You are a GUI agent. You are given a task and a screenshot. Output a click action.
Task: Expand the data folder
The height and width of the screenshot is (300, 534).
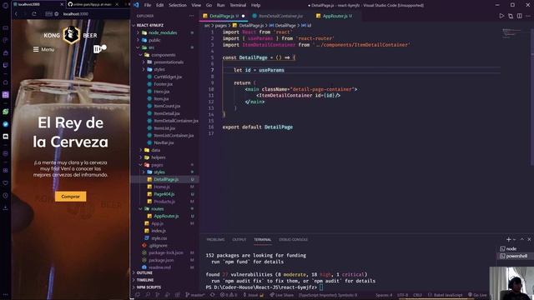(x=155, y=150)
